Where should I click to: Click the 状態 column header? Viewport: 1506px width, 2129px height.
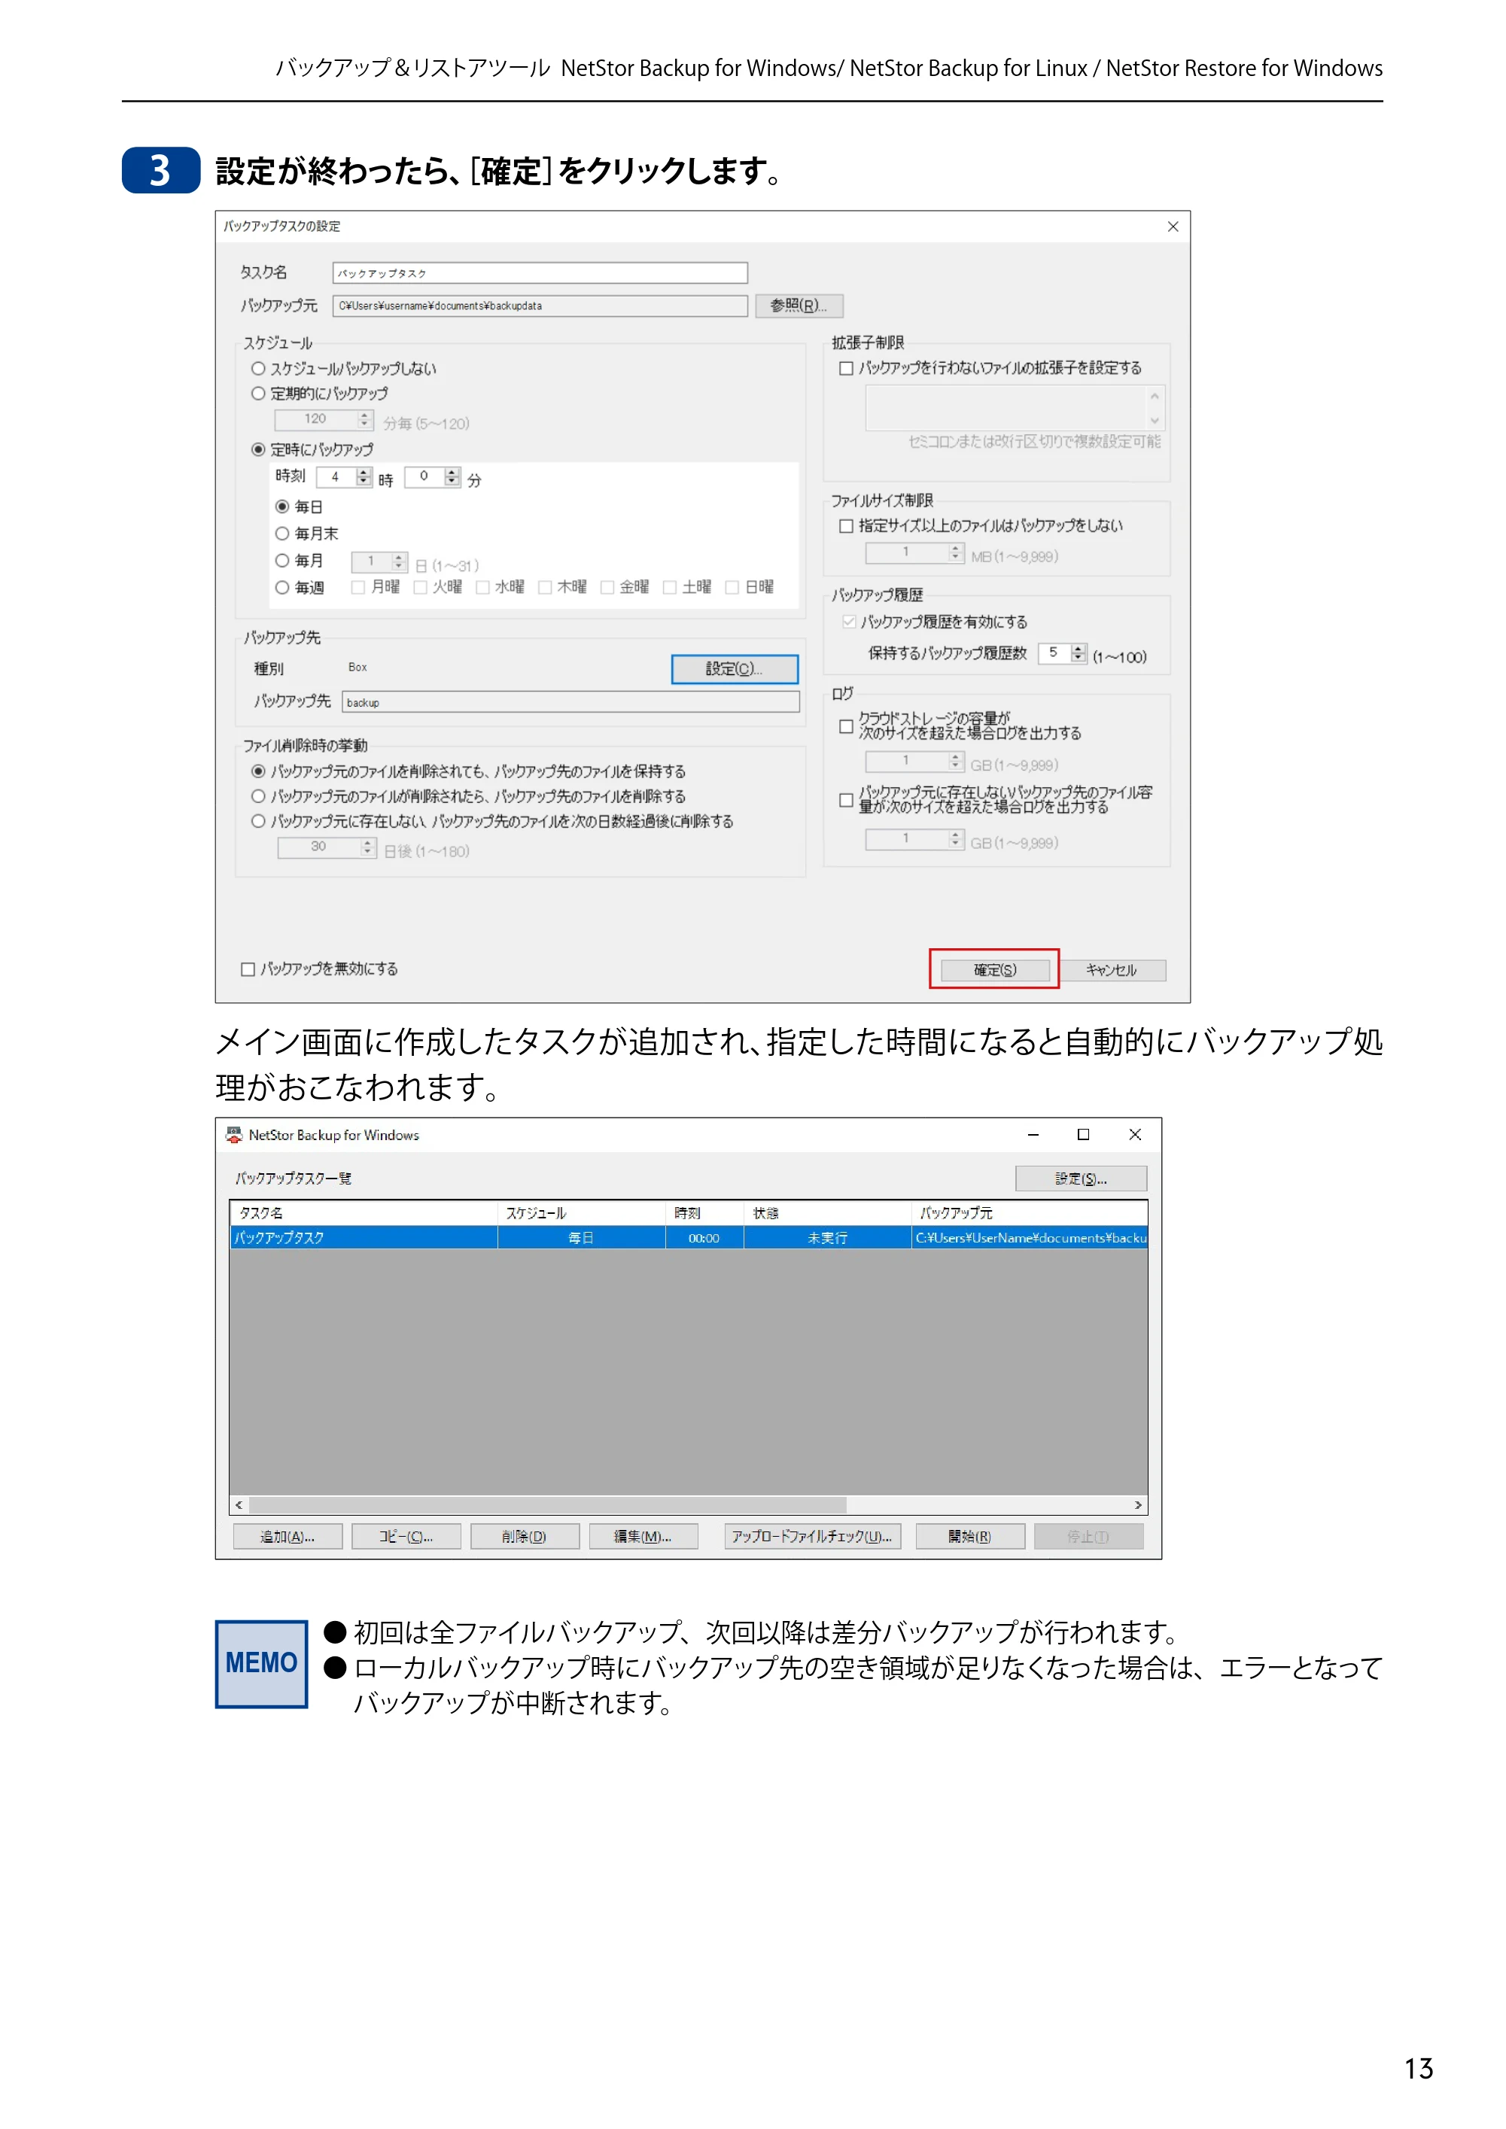click(827, 1213)
